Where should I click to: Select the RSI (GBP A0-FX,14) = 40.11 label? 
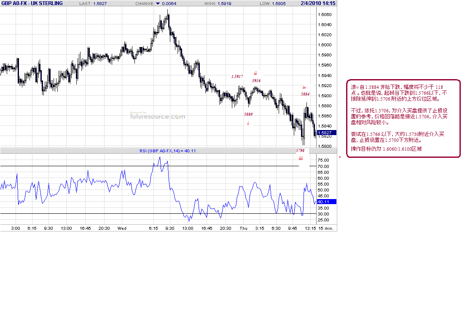click(x=167, y=151)
